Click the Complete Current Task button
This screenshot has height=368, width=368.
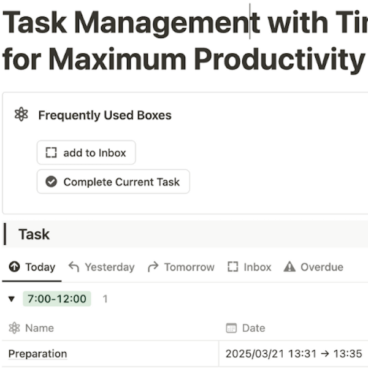pos(113,182)
